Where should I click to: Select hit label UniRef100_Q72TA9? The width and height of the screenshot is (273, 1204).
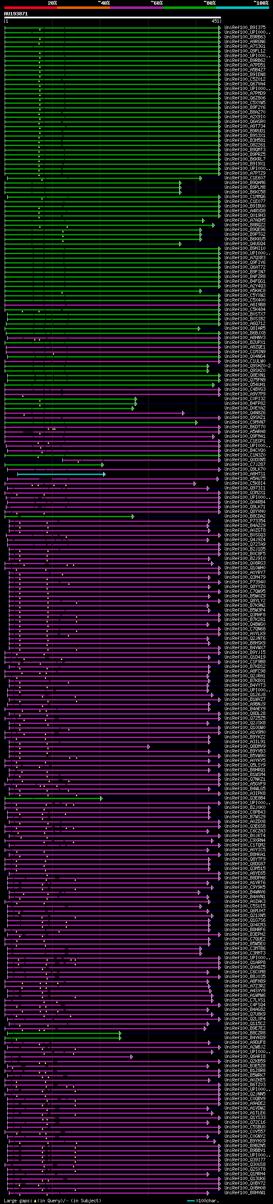[245, 545]
